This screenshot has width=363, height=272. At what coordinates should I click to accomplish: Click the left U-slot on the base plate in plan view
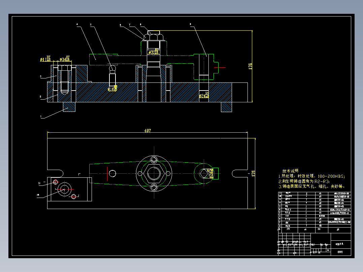(x=55, y=173)
